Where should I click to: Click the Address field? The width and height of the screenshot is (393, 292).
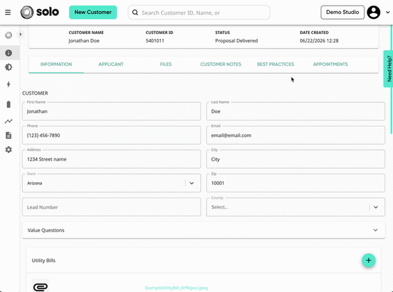click(112, 159)
